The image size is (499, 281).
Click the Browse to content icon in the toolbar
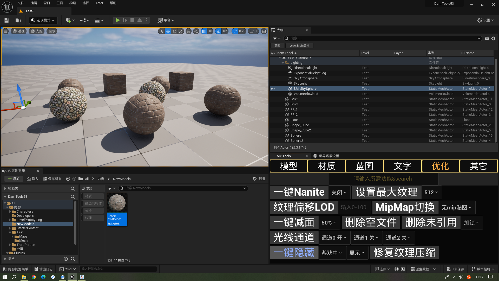tap(18, 20)
